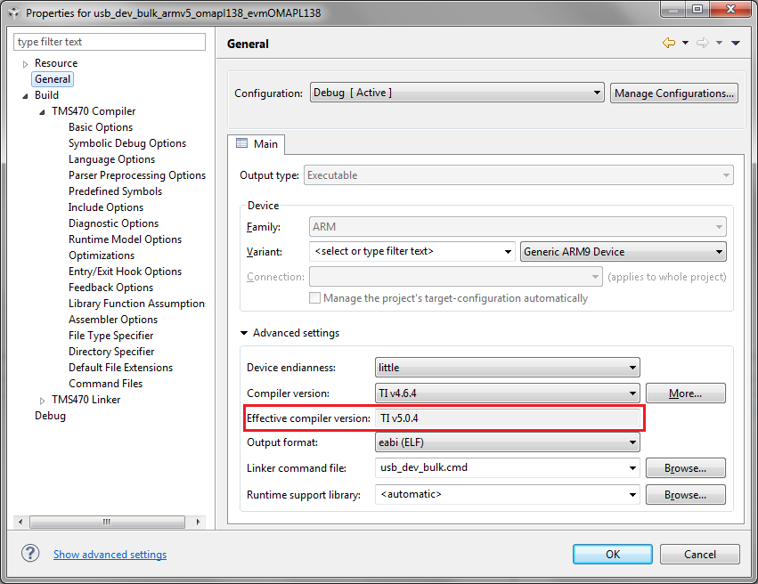This screenshot has height=584, width=758.
Task: Expand the TMS470 Linker node
Action: pyautogui.click(x=41, y=399)
